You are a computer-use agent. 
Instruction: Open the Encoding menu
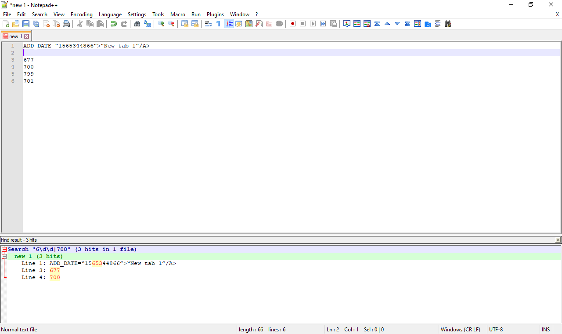pyautogui.click(x=82, y=15)
